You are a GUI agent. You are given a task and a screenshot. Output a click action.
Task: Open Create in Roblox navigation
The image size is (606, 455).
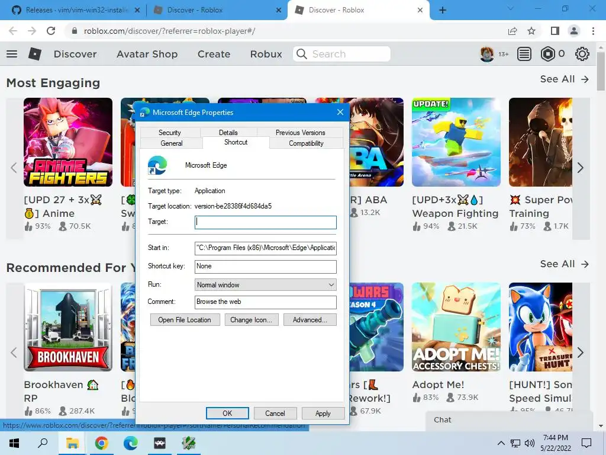(x=214, y=54)
